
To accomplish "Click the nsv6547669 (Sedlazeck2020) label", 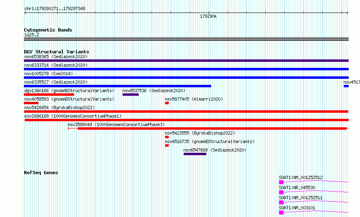I will point(215,150).
